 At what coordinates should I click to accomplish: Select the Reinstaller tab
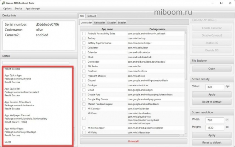point(100,23)
